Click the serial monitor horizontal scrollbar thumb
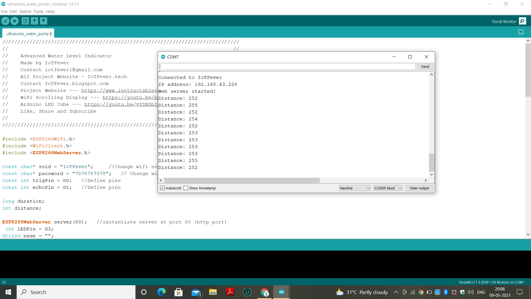Viewport: 531px width, 299px height. [242, 180]
